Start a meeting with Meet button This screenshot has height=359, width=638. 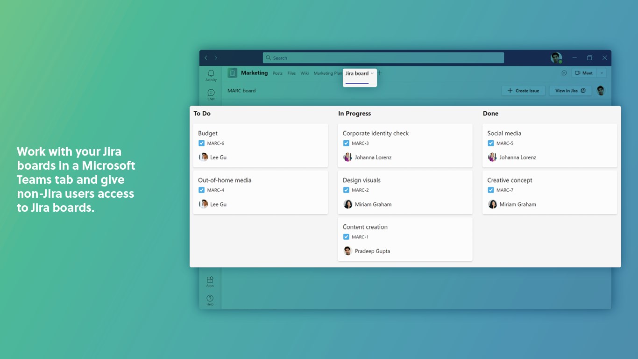pos(584,73)
